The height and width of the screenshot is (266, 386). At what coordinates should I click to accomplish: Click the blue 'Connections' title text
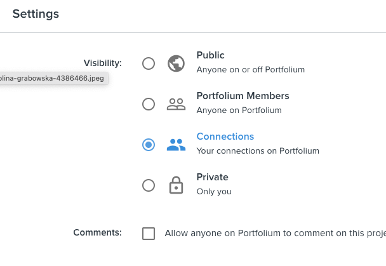tap(225, 136)
